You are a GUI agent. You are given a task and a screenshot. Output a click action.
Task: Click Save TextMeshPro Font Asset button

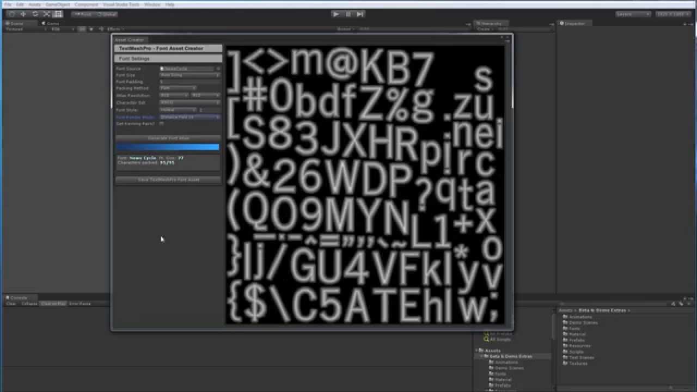click(168, 179)
